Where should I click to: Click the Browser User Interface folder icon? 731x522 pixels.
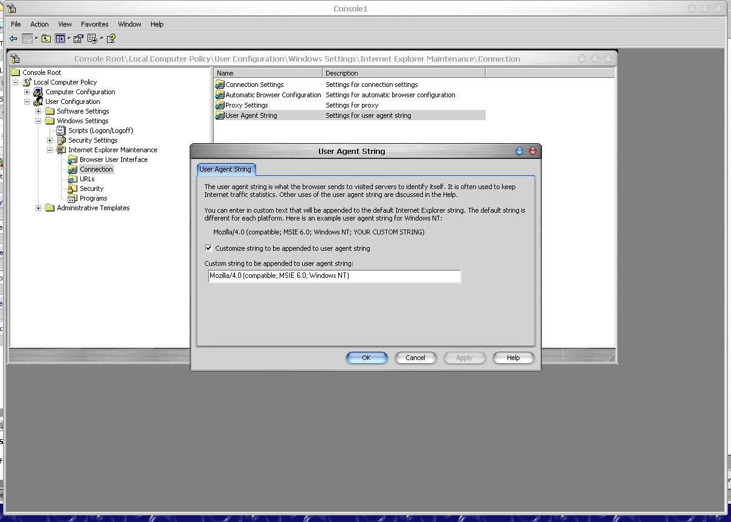pyautogui.click(x=72, y=159)
